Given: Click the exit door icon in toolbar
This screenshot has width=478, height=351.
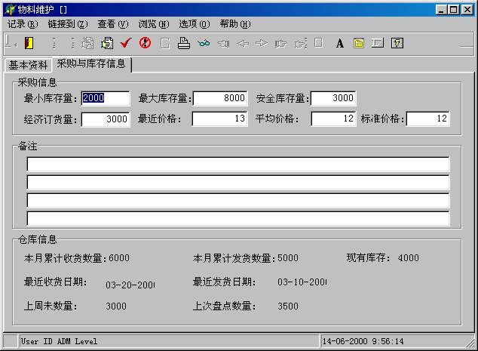Looking at the screenshot, I should [x=29, y=43].
